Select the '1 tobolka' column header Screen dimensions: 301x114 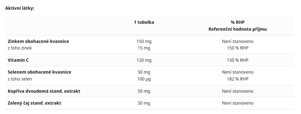tap(144, 22)
